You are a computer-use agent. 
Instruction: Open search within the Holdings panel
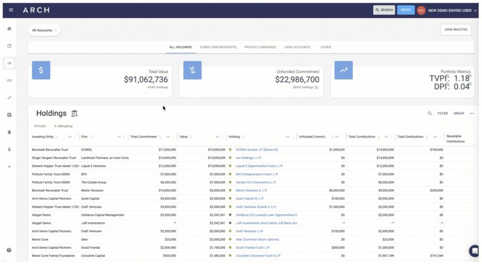[430, 113]
